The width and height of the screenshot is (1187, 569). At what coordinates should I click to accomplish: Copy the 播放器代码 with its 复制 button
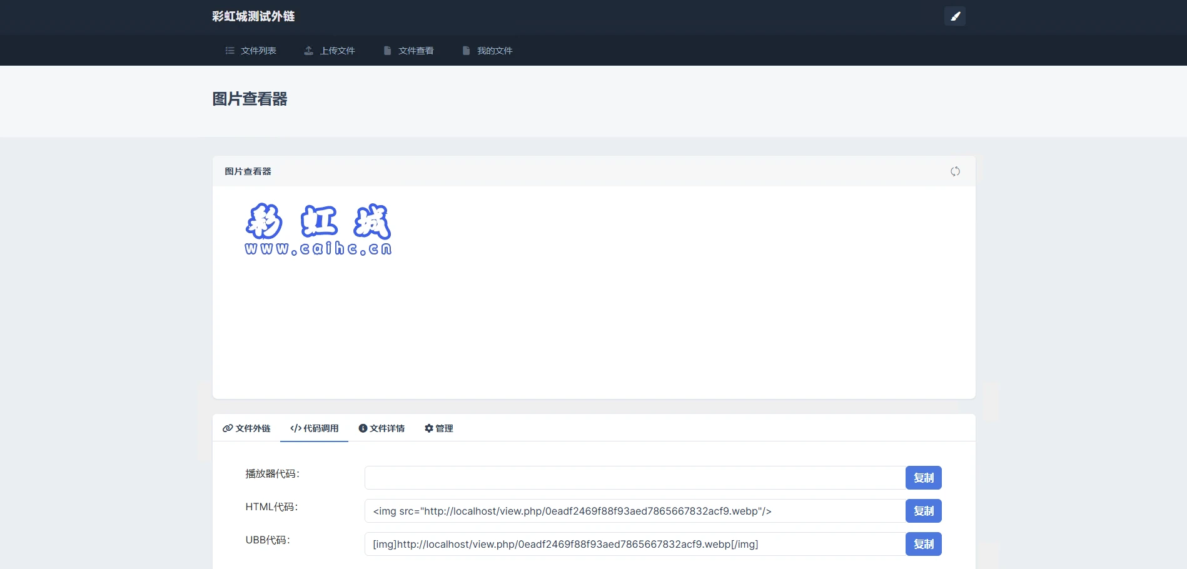pos(924,478)
